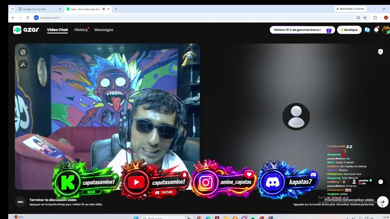Open a new browser tab
Viewport: 390px width, 219px height.
pyautogui.click(x=116, y=9)
